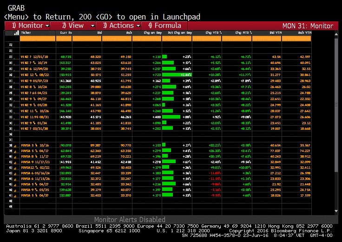Open the 3) Actions dropdown menu

(x=118, y=25)
